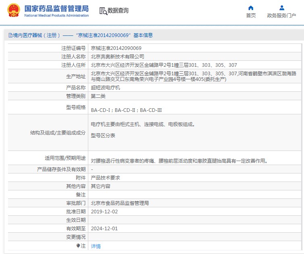This screenshot has height=254, width=304.
Task: Select registration number 京械注准20142090069 value
Action: pos(116,48)
